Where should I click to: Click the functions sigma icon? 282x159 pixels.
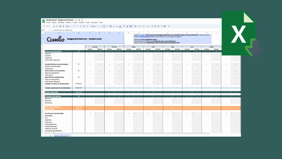pyautogui.click(x=169, y=26)
